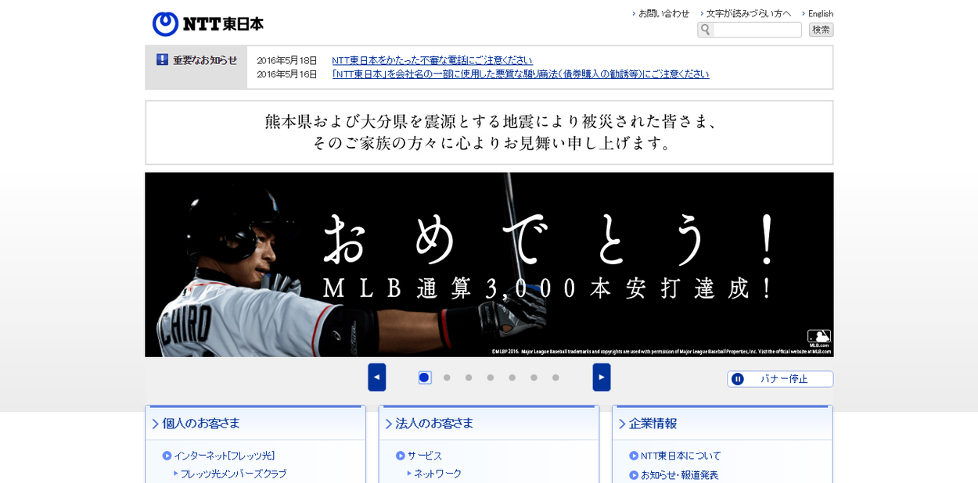Select the first banner indicator dot
978x483 pixels.
point(424,377)
